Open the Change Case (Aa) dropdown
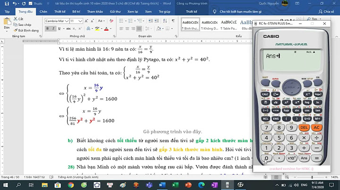The image size is (340, 190). point(101,21)
